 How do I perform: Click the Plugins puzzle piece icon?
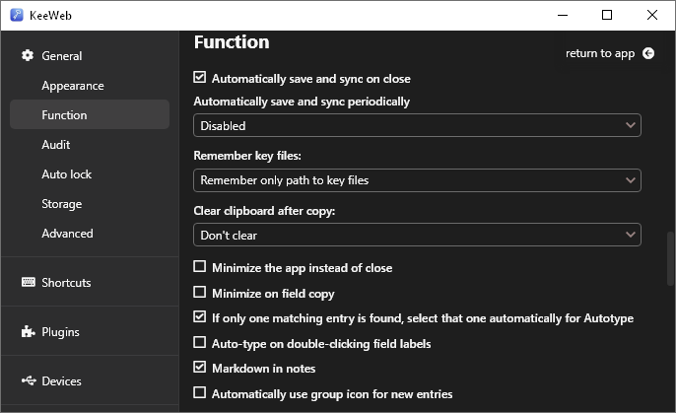click(28, 332)
